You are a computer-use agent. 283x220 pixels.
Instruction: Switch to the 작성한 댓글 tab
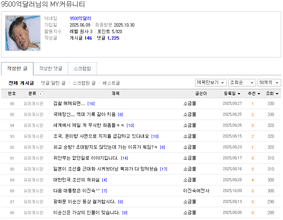coord(50,68)
